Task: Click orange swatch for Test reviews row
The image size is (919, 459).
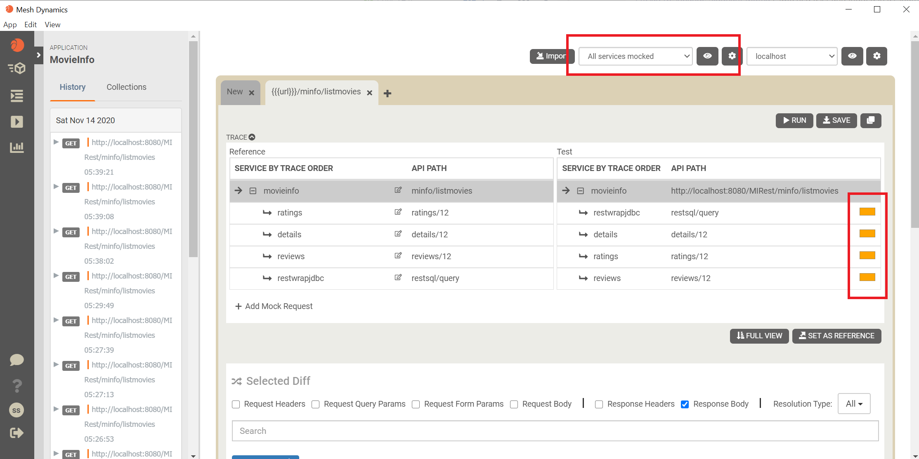Action: pyautogui.click(x=867, y=277)
